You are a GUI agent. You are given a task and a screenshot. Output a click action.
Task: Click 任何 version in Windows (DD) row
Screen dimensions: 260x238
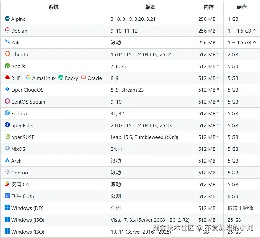click(116, 208)
